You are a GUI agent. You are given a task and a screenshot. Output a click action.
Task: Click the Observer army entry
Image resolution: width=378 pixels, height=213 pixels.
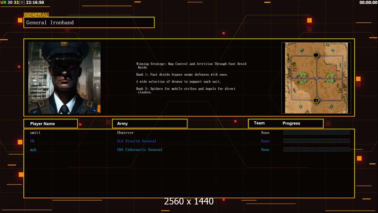(x=126, y=133)
